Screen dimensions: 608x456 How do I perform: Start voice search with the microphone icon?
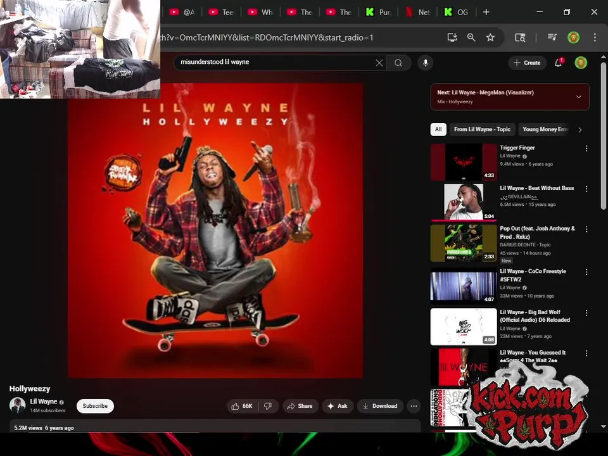coord(426,63)
